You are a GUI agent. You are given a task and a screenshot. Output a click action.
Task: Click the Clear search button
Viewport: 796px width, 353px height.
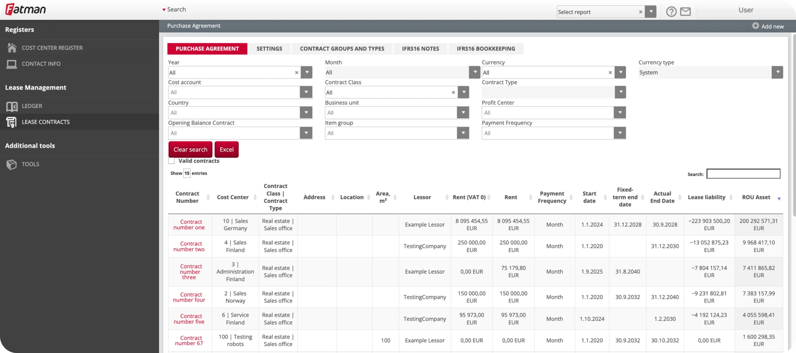[190, 149]
